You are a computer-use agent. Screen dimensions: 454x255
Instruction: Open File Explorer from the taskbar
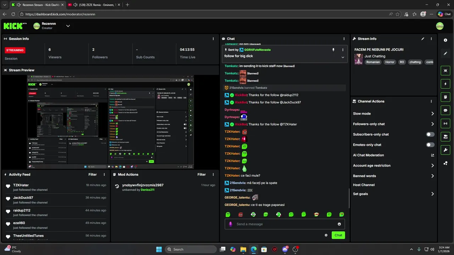[x=243, y=249]
